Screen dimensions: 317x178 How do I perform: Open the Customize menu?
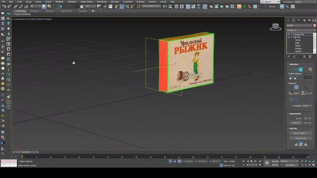[128, 1]
